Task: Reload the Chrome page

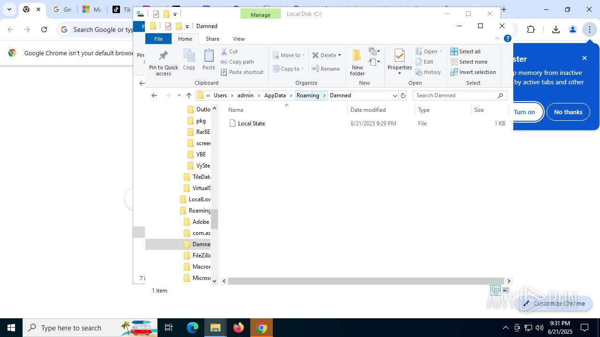Action: coord(44,29)
